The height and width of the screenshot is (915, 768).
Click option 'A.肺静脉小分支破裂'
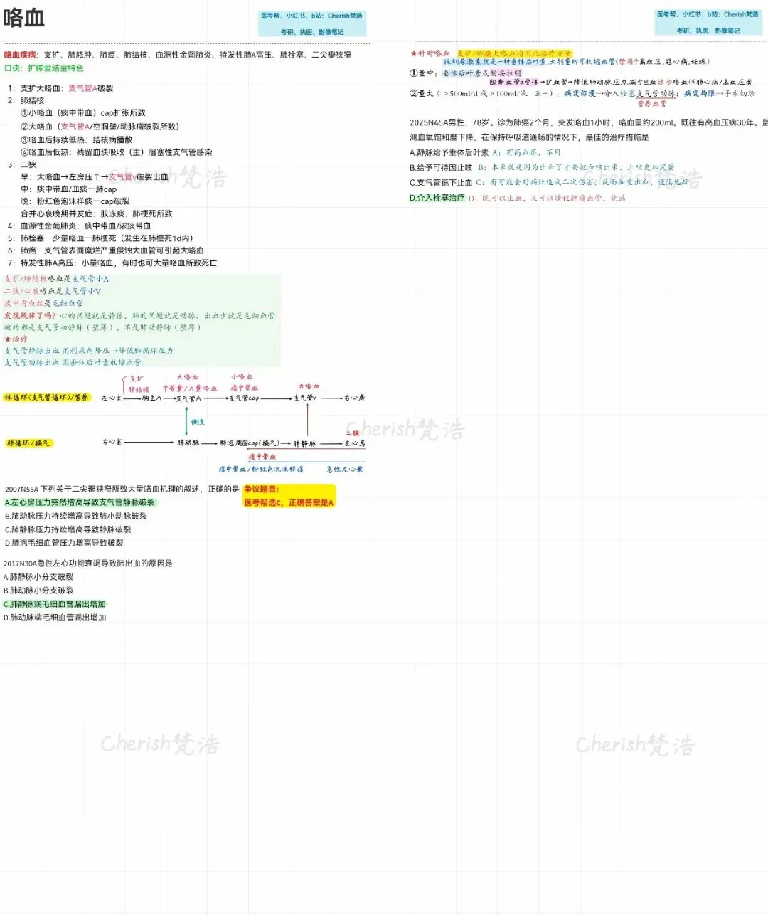pos(38,577)
